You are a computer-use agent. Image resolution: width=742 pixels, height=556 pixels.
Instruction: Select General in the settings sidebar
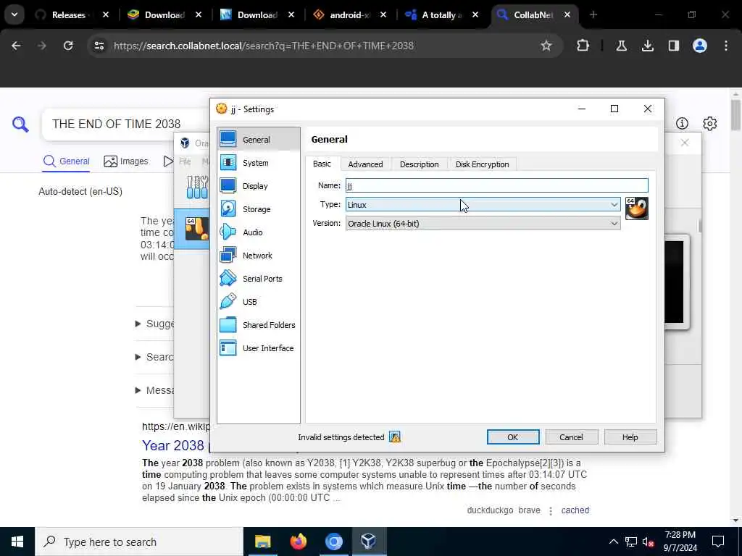pos(259,140)
